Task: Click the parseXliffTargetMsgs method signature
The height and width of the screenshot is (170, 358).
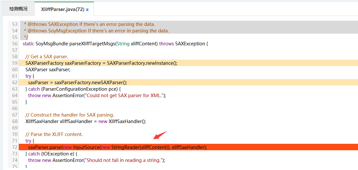Action: tap(115, 43)
